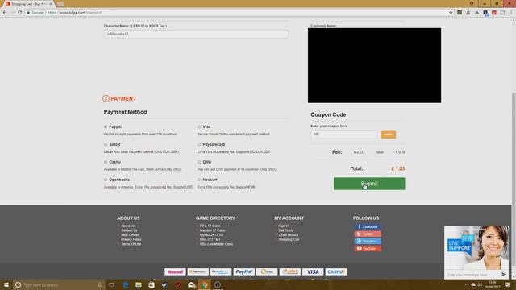Go back to the previous browser page

tap(5, 13)
